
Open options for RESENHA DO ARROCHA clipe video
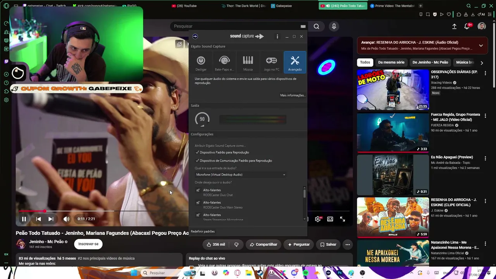[485, 201]
